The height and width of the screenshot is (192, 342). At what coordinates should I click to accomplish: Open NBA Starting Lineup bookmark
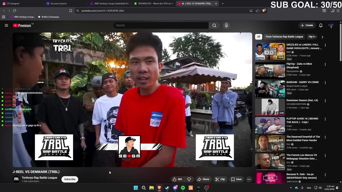pyautogui.click(x=22, y=17)
